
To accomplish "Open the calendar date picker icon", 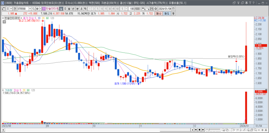I will pos(173,9).
